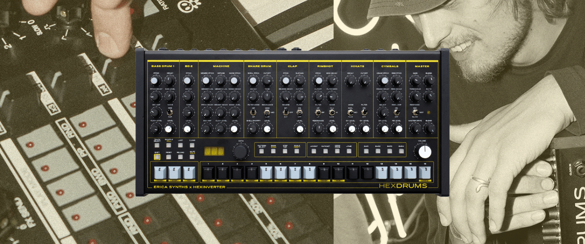Click the Rimshot Resonance knob

[x=318, y=129]
